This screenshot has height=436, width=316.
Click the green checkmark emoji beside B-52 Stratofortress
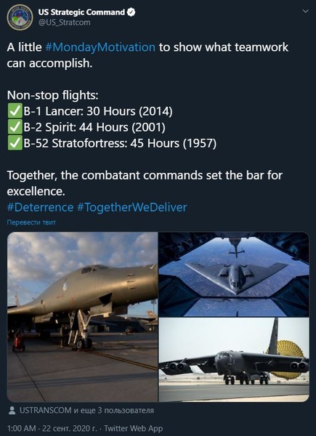coord(15,143)
